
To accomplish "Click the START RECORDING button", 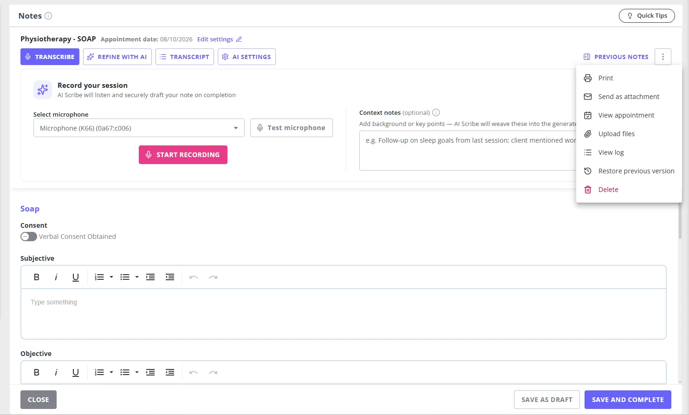I will click(x=183, y=155).
